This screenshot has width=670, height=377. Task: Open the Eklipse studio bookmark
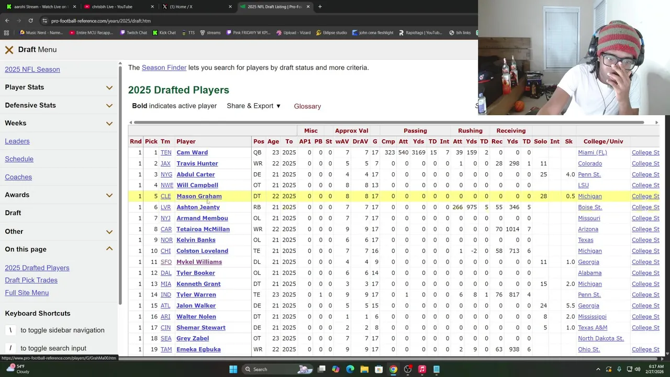pyautogui.click(x=331, y=32)
